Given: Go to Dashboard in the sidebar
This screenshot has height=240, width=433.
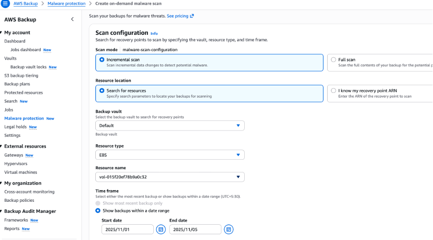Looking at the screenshot, I should pos(15,41).
